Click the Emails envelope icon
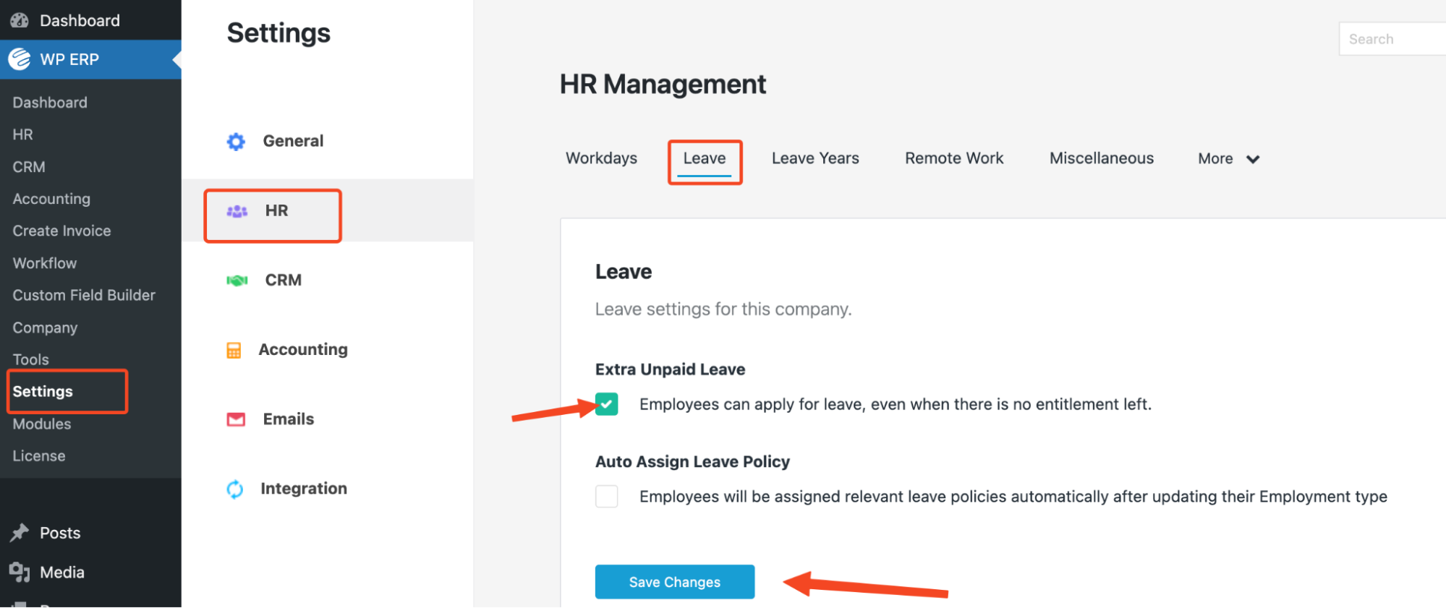1446x608 pixels. coord(236,420)
